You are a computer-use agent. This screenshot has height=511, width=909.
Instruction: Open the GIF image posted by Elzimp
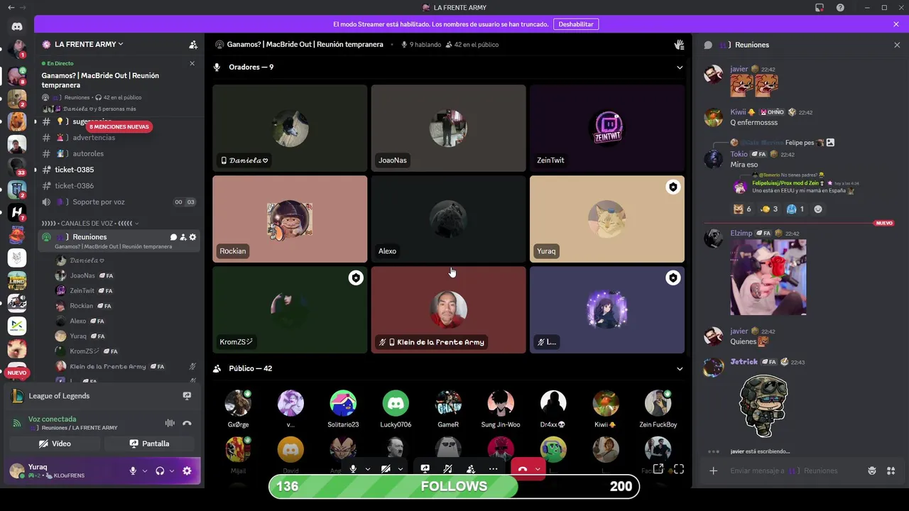pos(768,278)
